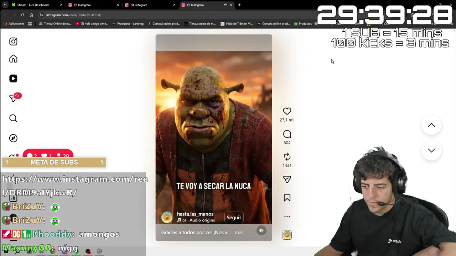Image resolution: width=456 pixels, height=256 pixels.
Task: Expand the caption by clicking "más"
Action: pyautogui.click(x=239, y=233)
